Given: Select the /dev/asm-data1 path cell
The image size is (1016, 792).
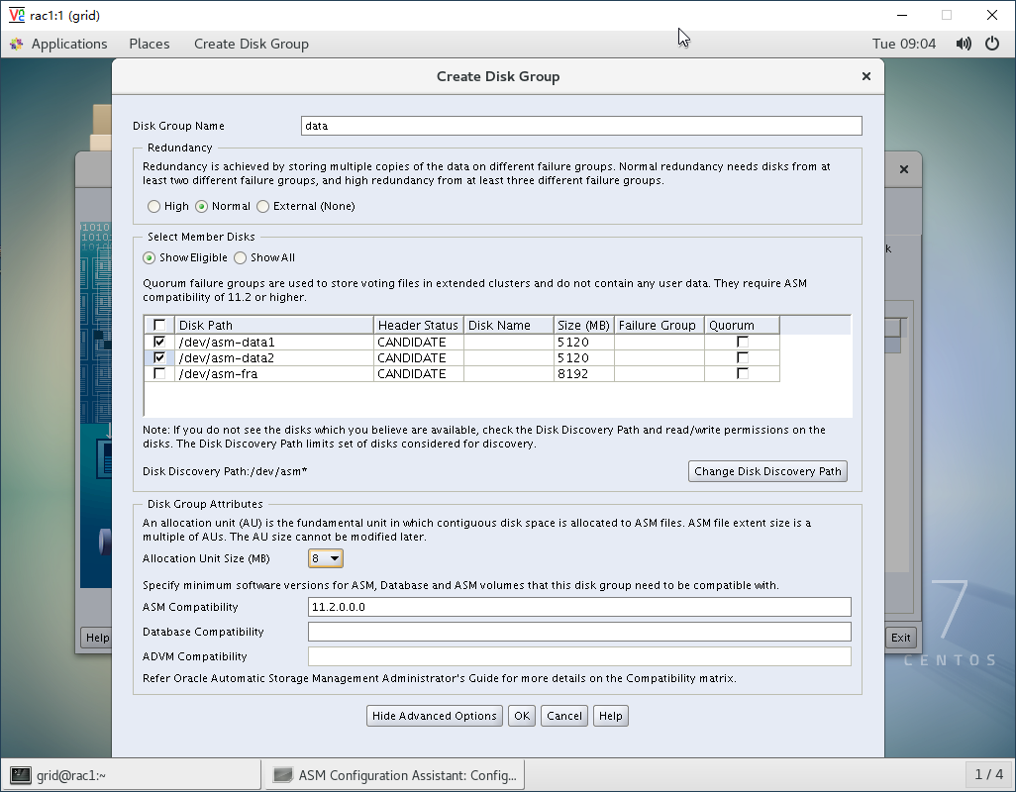Looking at the screenshot, I should coord(274,342).
